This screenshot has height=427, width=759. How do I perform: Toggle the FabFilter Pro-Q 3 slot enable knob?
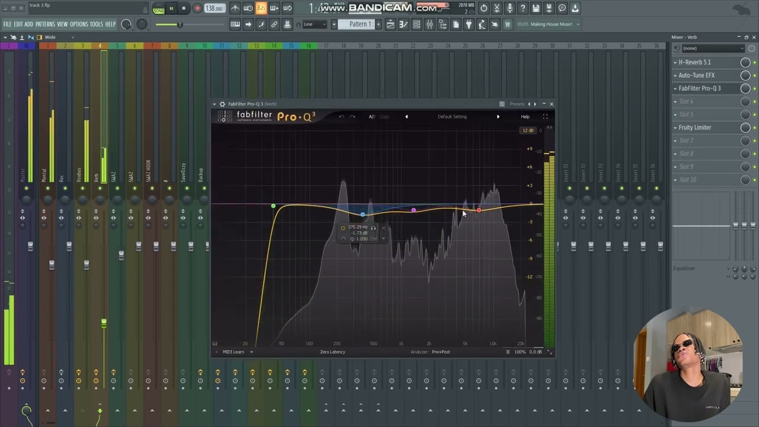coord(745,88)
